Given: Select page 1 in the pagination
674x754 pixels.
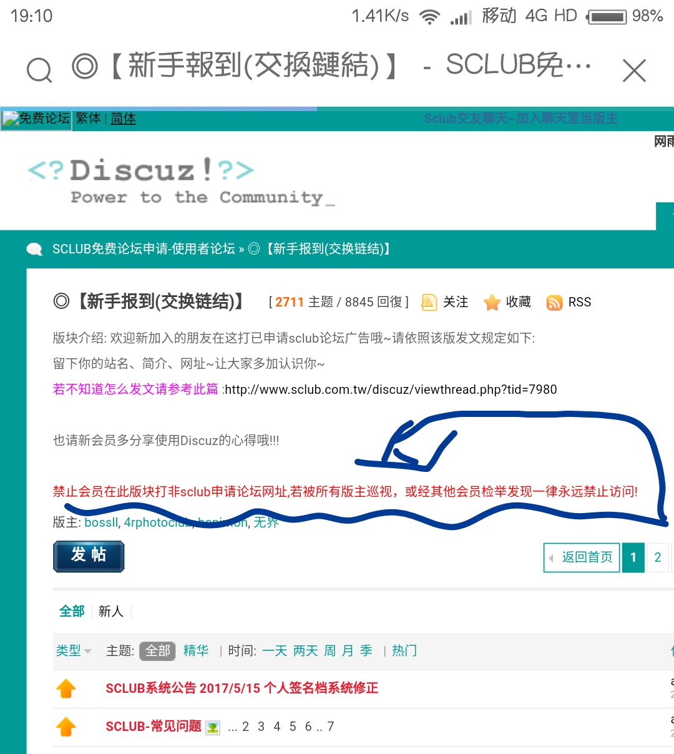Looking at the screenshot, I should tap(633, 557).
